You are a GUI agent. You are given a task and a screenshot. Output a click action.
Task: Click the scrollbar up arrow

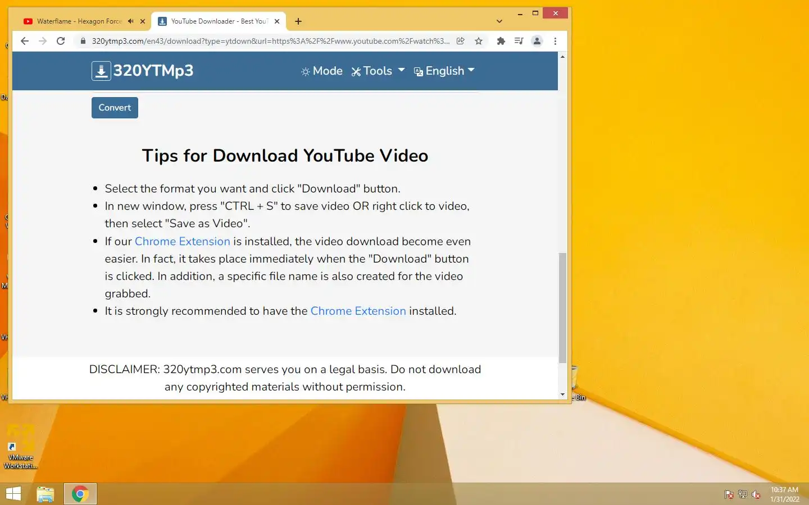[562, 57]
